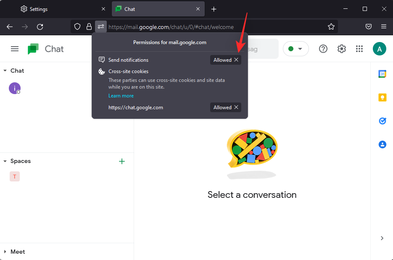Collapse the Chat section
Screen dimensions: 393x260
click(5, 71)
